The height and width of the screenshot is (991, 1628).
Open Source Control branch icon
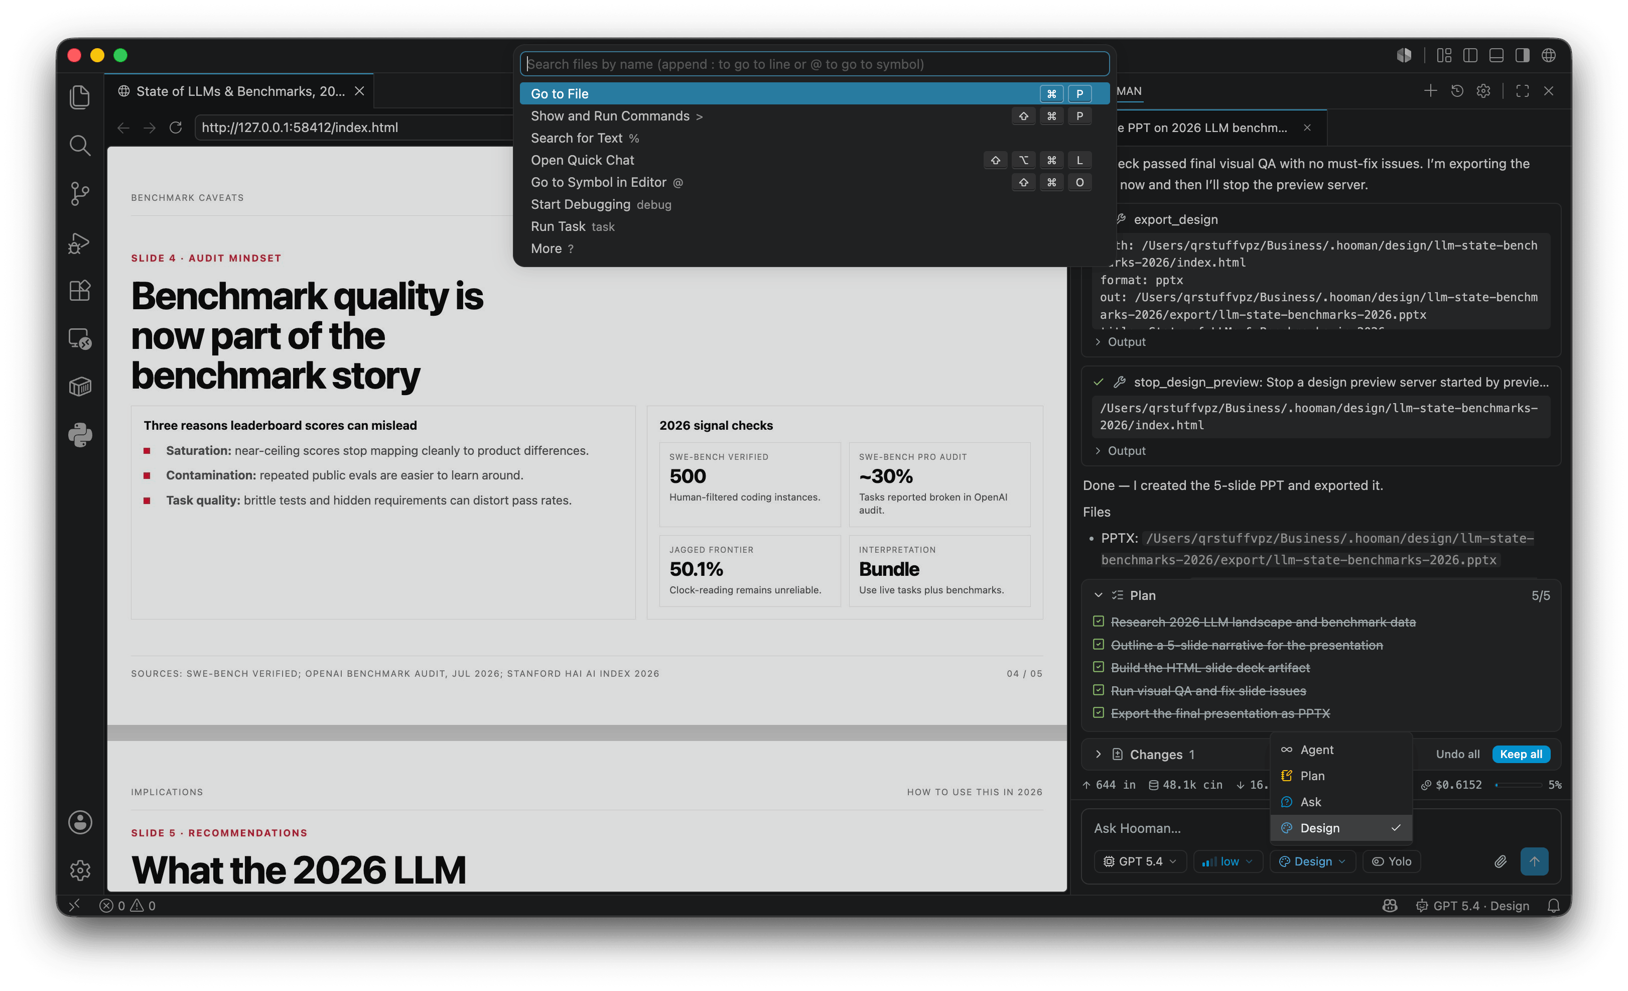tap(80, 193)
